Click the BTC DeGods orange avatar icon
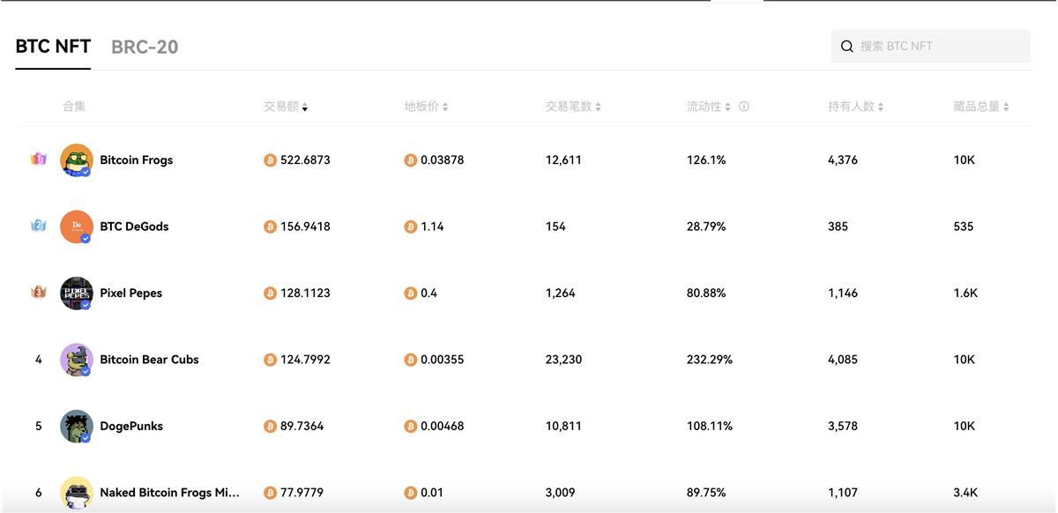Screen dimensions: 1058x513 [77, 227]
